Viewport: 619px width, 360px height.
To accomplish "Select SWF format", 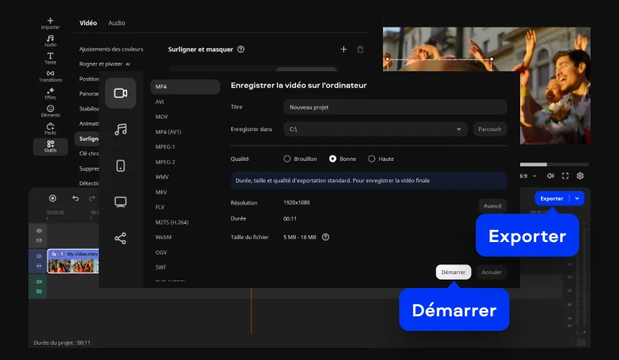I will coord(161,267).
